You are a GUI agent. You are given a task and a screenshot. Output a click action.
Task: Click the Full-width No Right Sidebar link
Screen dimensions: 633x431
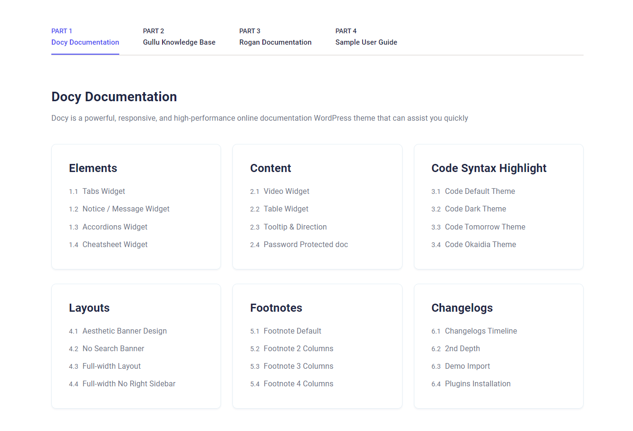129,384
